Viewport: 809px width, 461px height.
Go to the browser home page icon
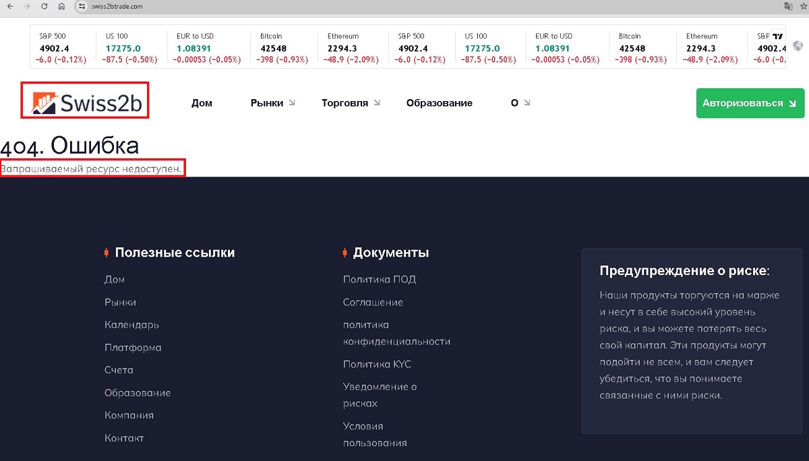(x=61, y=6)
